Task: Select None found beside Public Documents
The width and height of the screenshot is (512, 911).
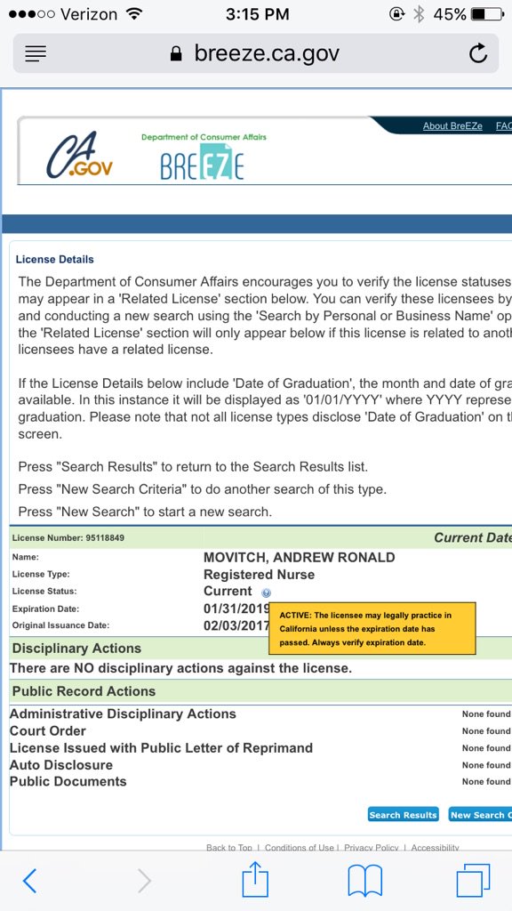Action: (486, 781)
